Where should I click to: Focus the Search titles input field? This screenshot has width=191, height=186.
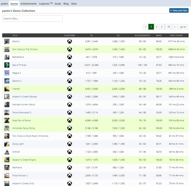pyautogui.click(x=32, y=18)
